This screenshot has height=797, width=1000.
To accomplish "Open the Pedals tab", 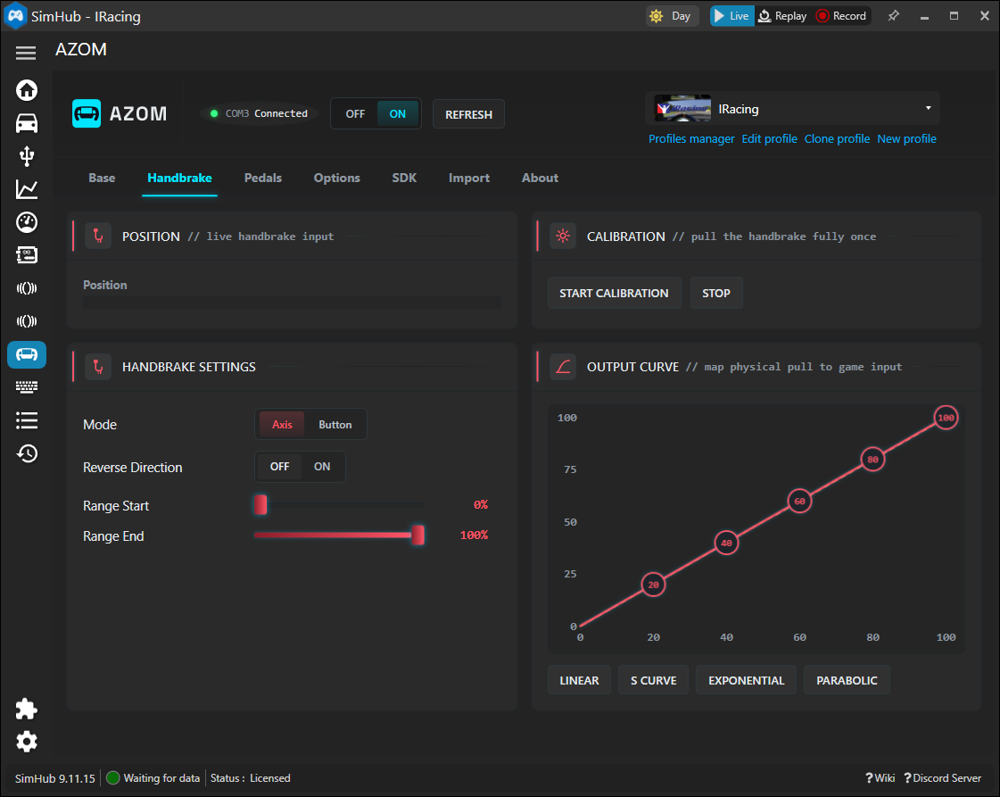I will pos(263,178).
